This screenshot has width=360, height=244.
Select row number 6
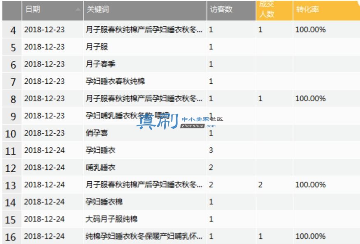click(12, 64)
